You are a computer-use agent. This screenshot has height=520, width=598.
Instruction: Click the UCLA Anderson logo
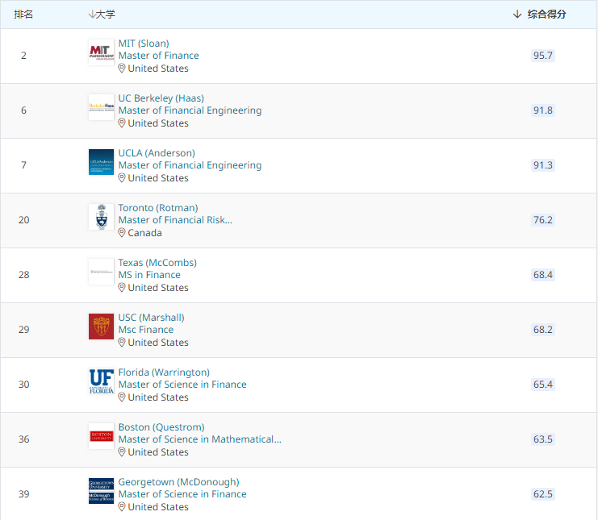click(101, 162)
